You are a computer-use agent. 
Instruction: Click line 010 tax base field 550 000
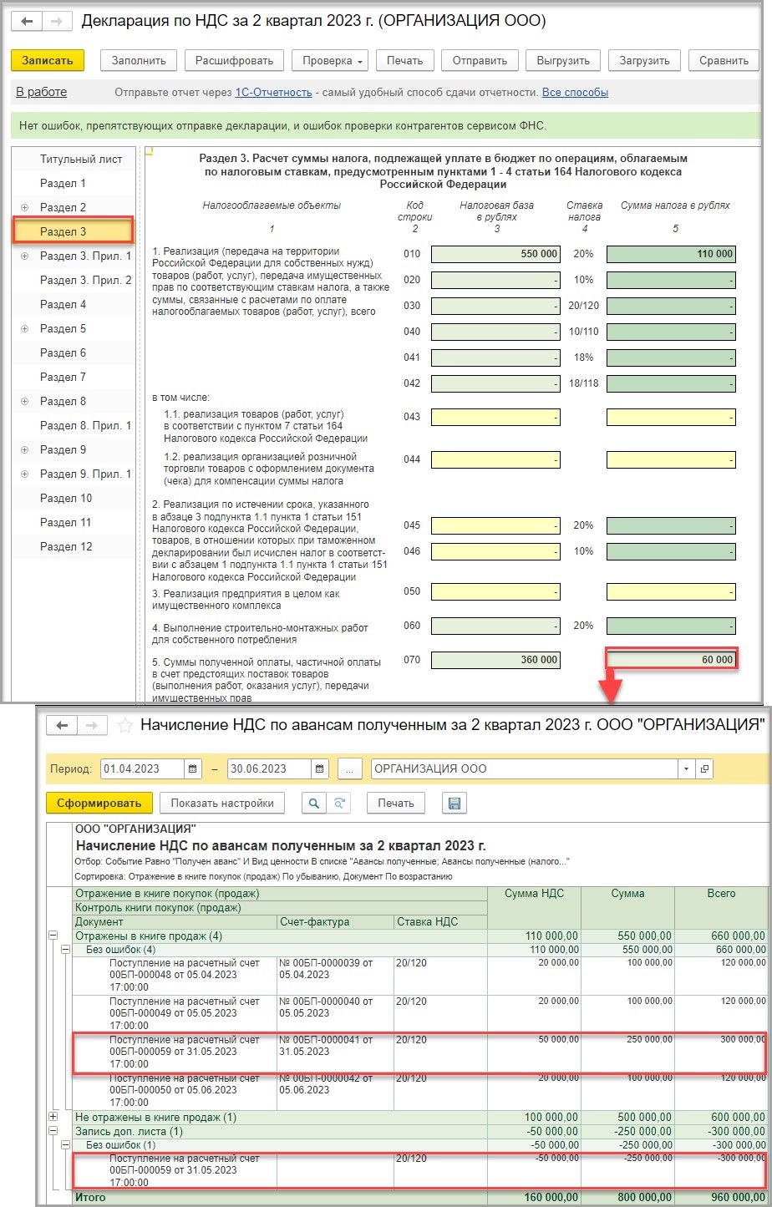[495, 254]
